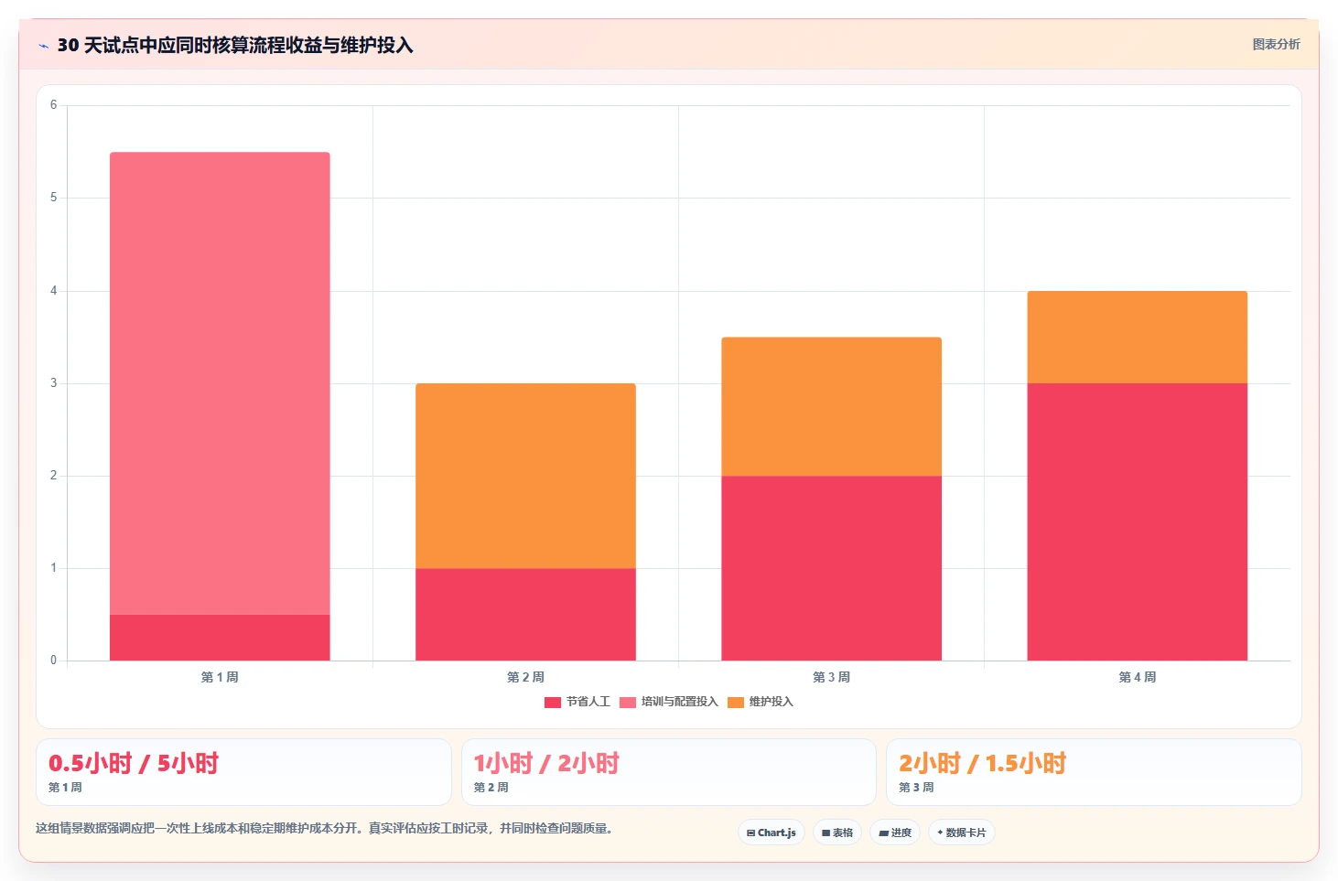Click the 图表分析 label in header
This screenshot has width=1338, height=881.
coord(1276,44)
